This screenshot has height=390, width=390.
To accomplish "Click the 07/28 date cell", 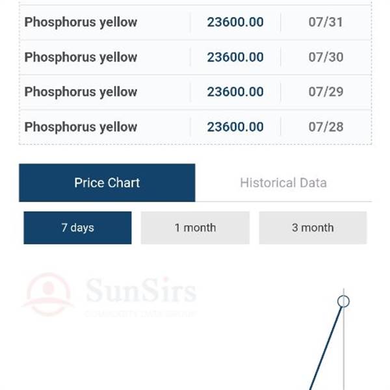I will [326, 127].
